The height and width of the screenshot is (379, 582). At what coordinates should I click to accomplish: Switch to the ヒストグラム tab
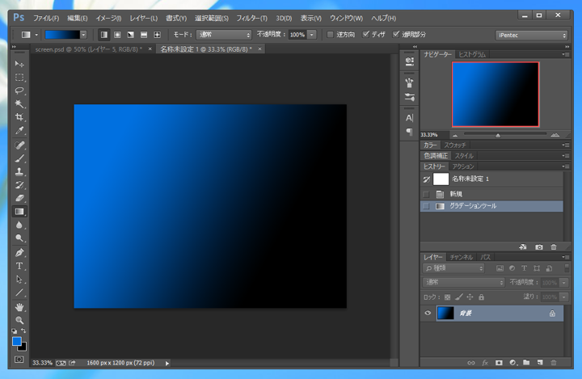tap(472, 55)
